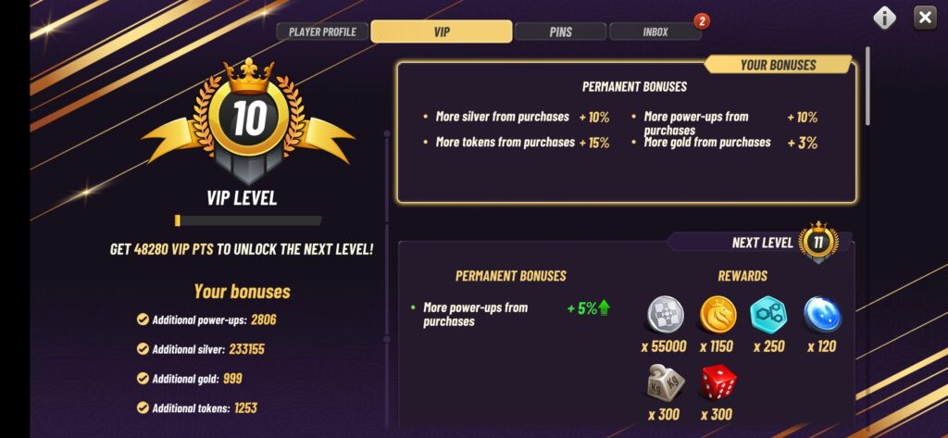Tap the next level 11 badge

point(818,241)
